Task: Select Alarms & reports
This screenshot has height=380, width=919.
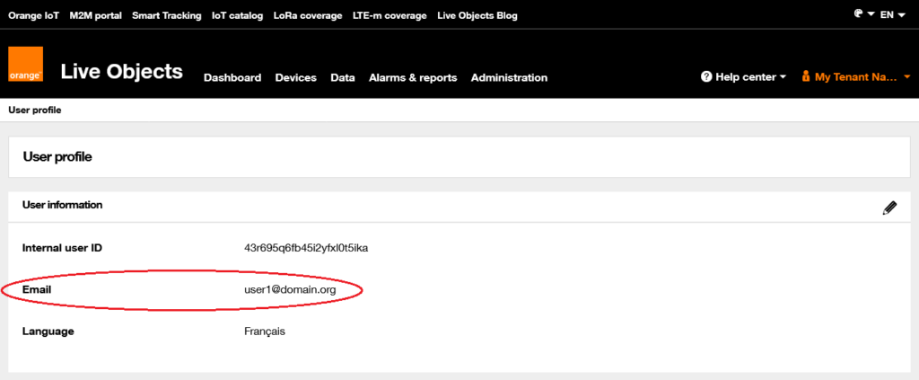Action: pyautogui.click(x=413, y=77)
